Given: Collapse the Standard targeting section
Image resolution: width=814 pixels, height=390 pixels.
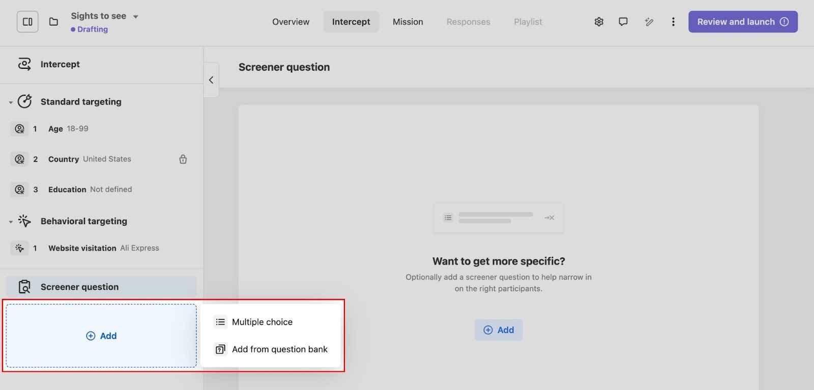Looking at the screenshot, I should click(x=11, y=102).
